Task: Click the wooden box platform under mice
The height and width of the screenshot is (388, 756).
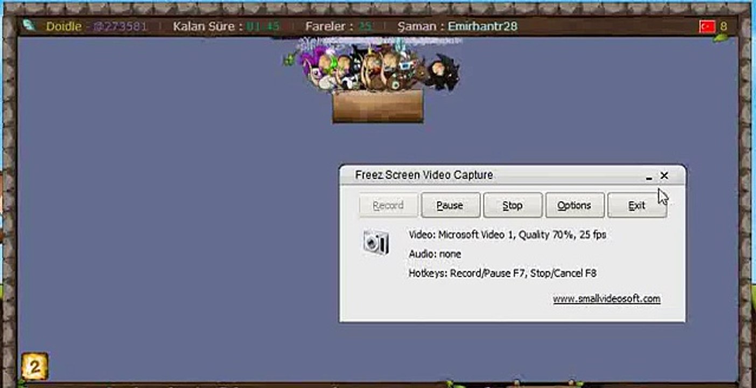Action: click(378, 107)
